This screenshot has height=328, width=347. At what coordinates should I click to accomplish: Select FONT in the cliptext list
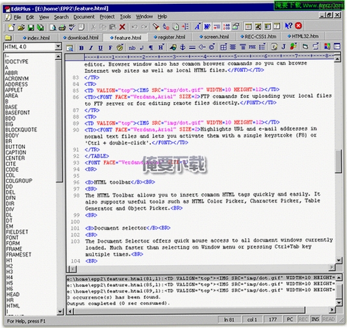(x=12, y=238)
